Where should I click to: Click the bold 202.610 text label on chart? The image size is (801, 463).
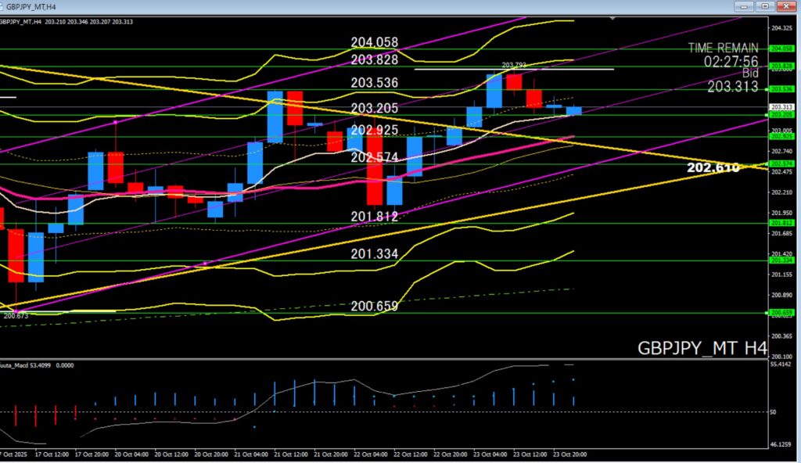click(x=713, y=167)
